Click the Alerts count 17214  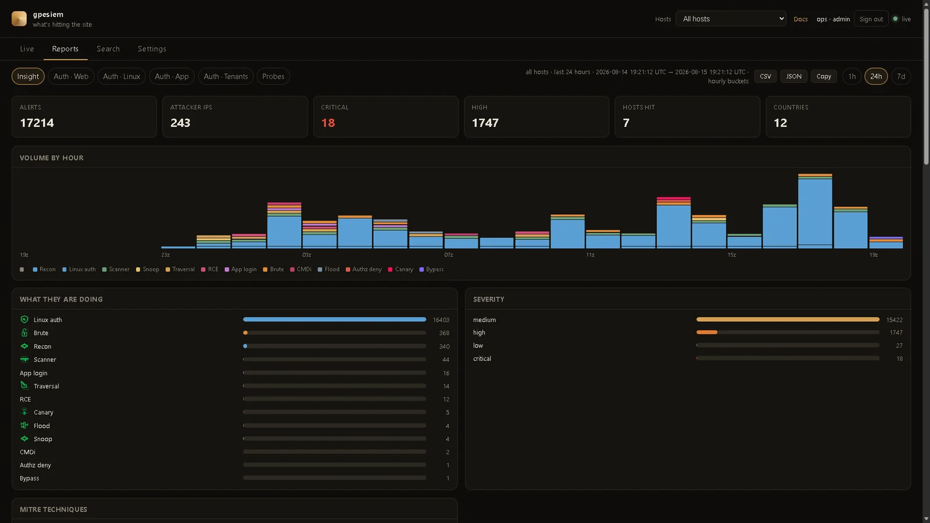coord(37,123)
